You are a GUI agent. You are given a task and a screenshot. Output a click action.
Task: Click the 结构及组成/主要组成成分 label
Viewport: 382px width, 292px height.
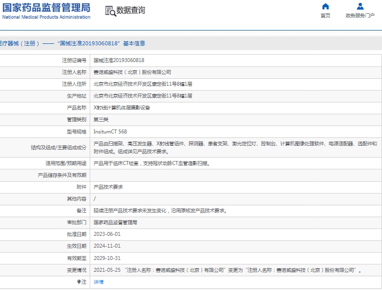point(59,147)
